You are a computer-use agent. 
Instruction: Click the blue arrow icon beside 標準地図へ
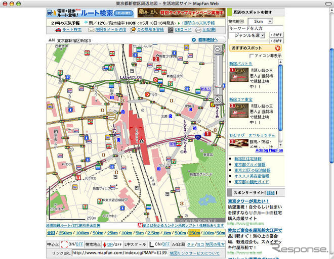tap(194, 40)
